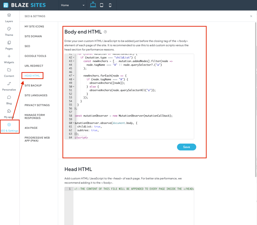Open Google Tools settings
Image resolution: width=257 pixels, height=225 pixels.
35,56
